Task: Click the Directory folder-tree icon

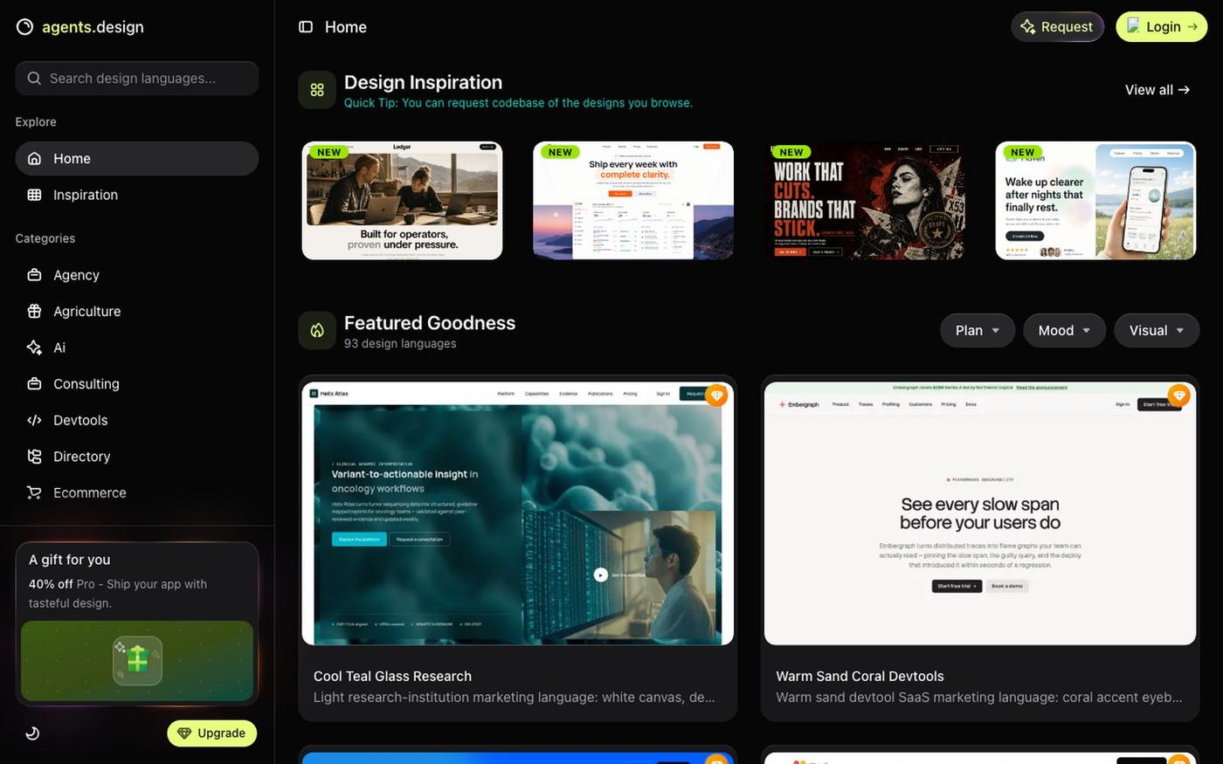Action: click(34, 457)
